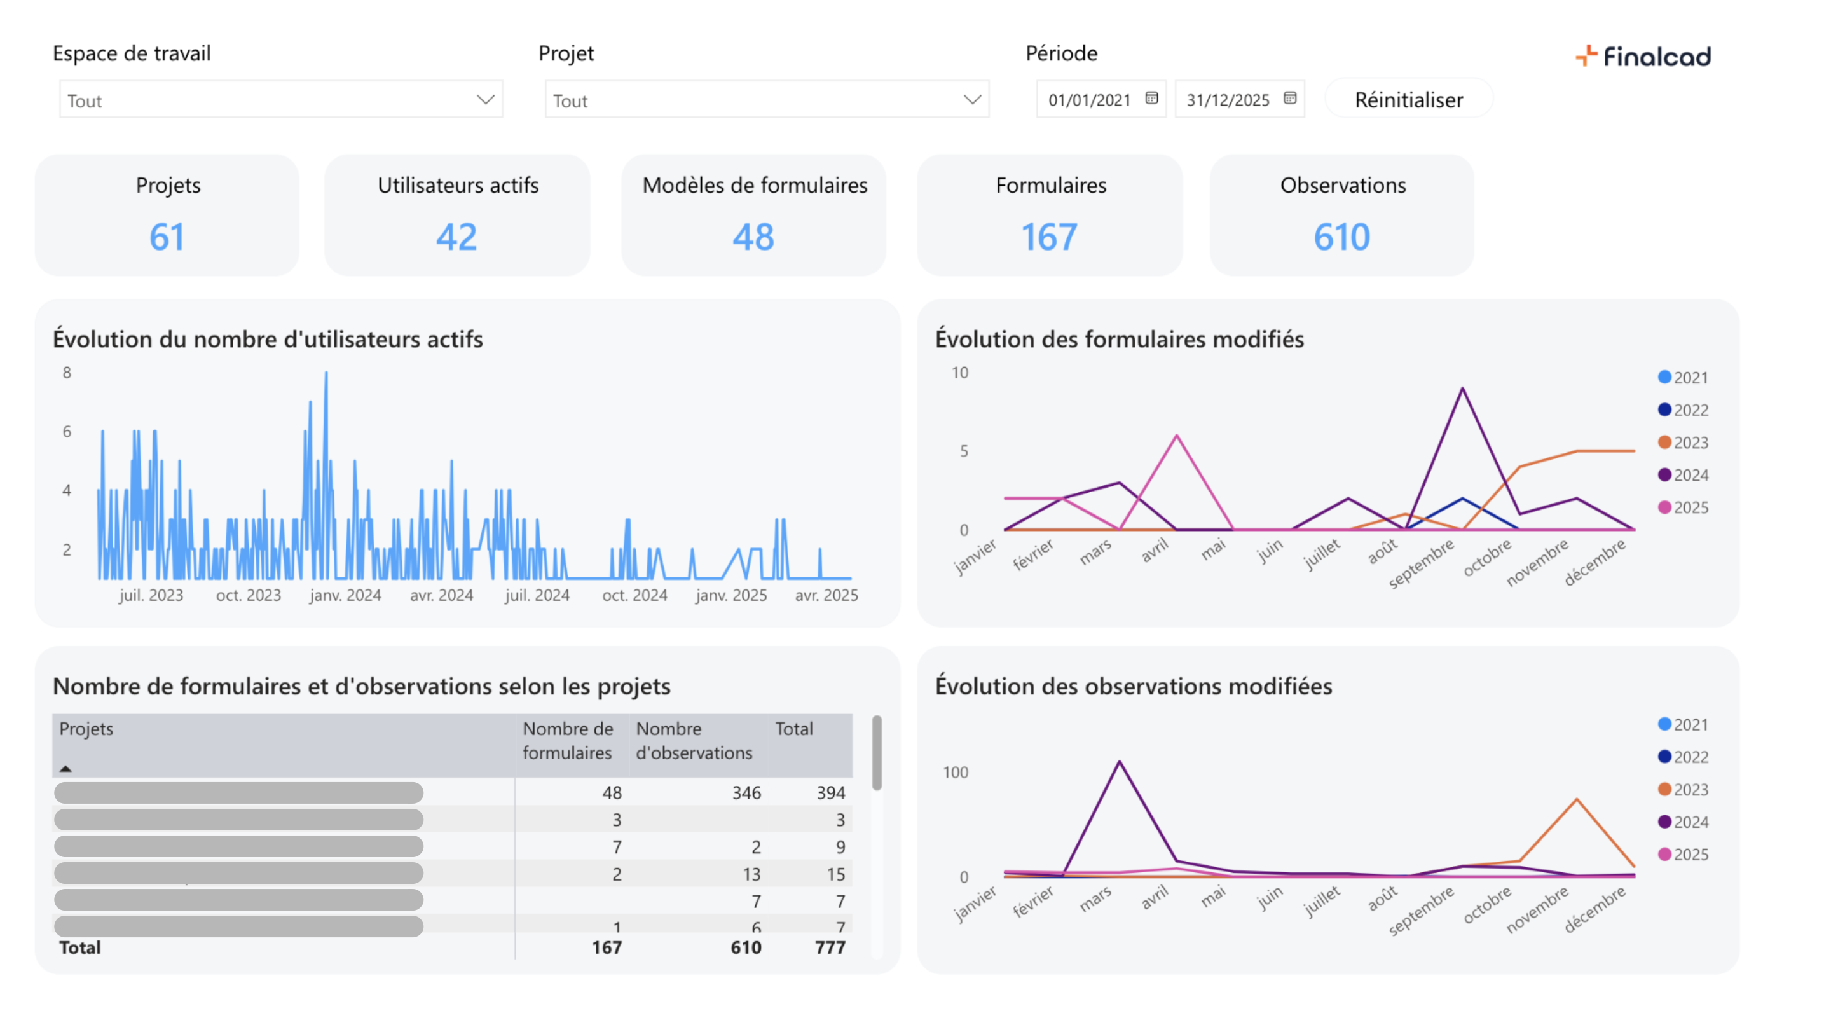Click the sort arrow under Projets column
Screen dimensions: 1831x1025
(65, 768)
